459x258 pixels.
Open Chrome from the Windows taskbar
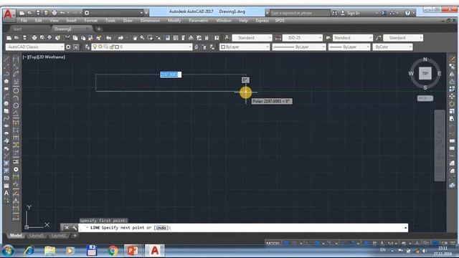tap(113, 251)
